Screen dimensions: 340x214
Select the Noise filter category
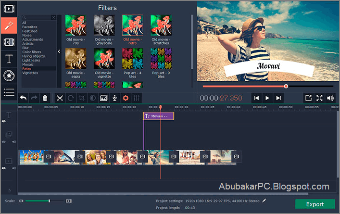tap(26, 35)
